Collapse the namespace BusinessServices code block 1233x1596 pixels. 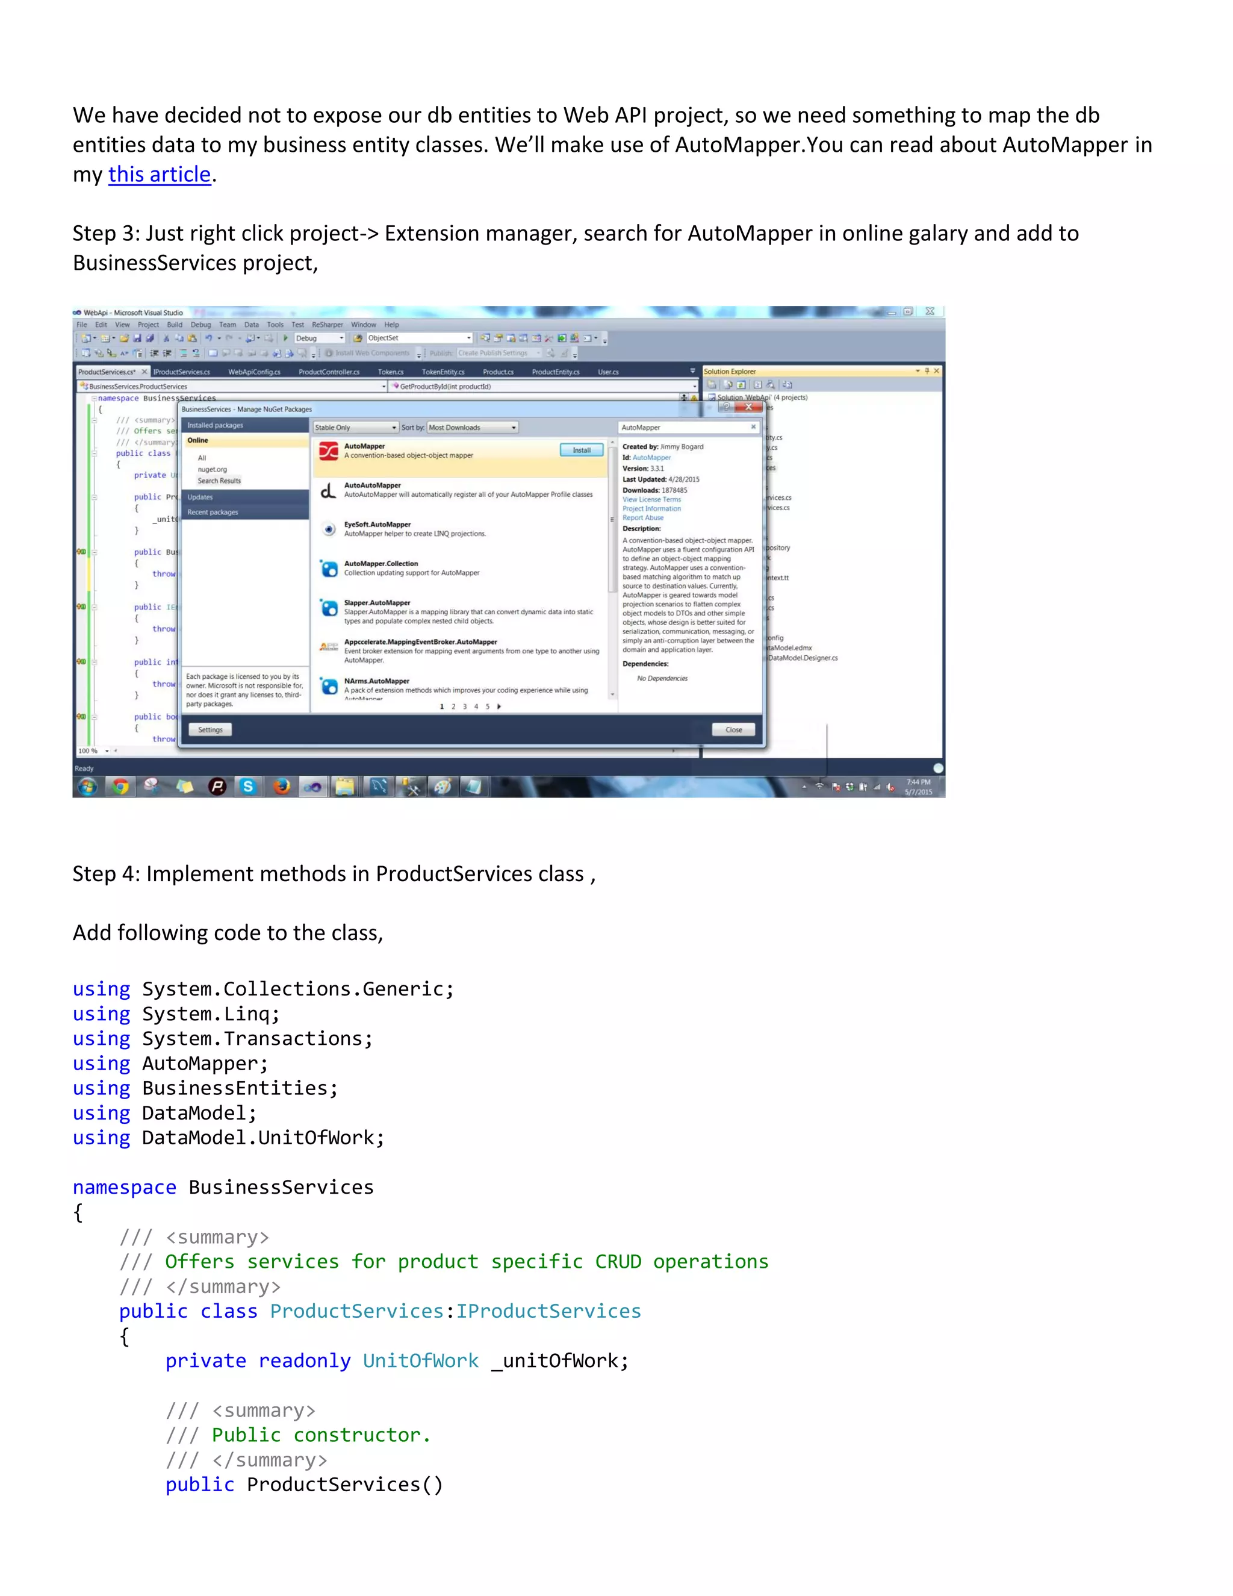pyautogui.click(x=93, y=398)
